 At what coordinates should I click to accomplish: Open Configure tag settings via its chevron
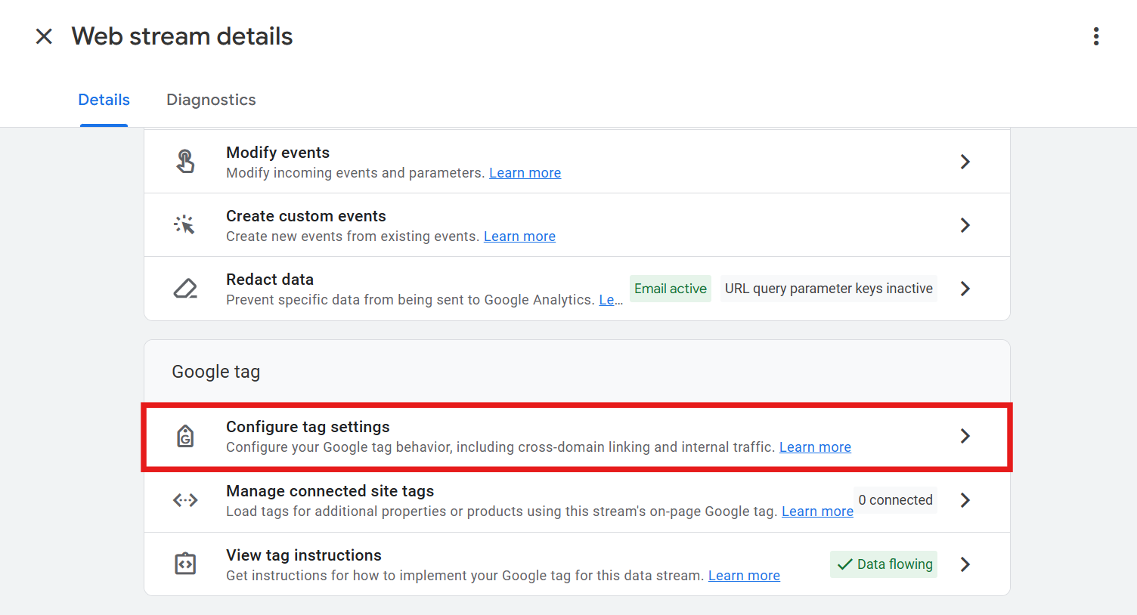point(965,436)
